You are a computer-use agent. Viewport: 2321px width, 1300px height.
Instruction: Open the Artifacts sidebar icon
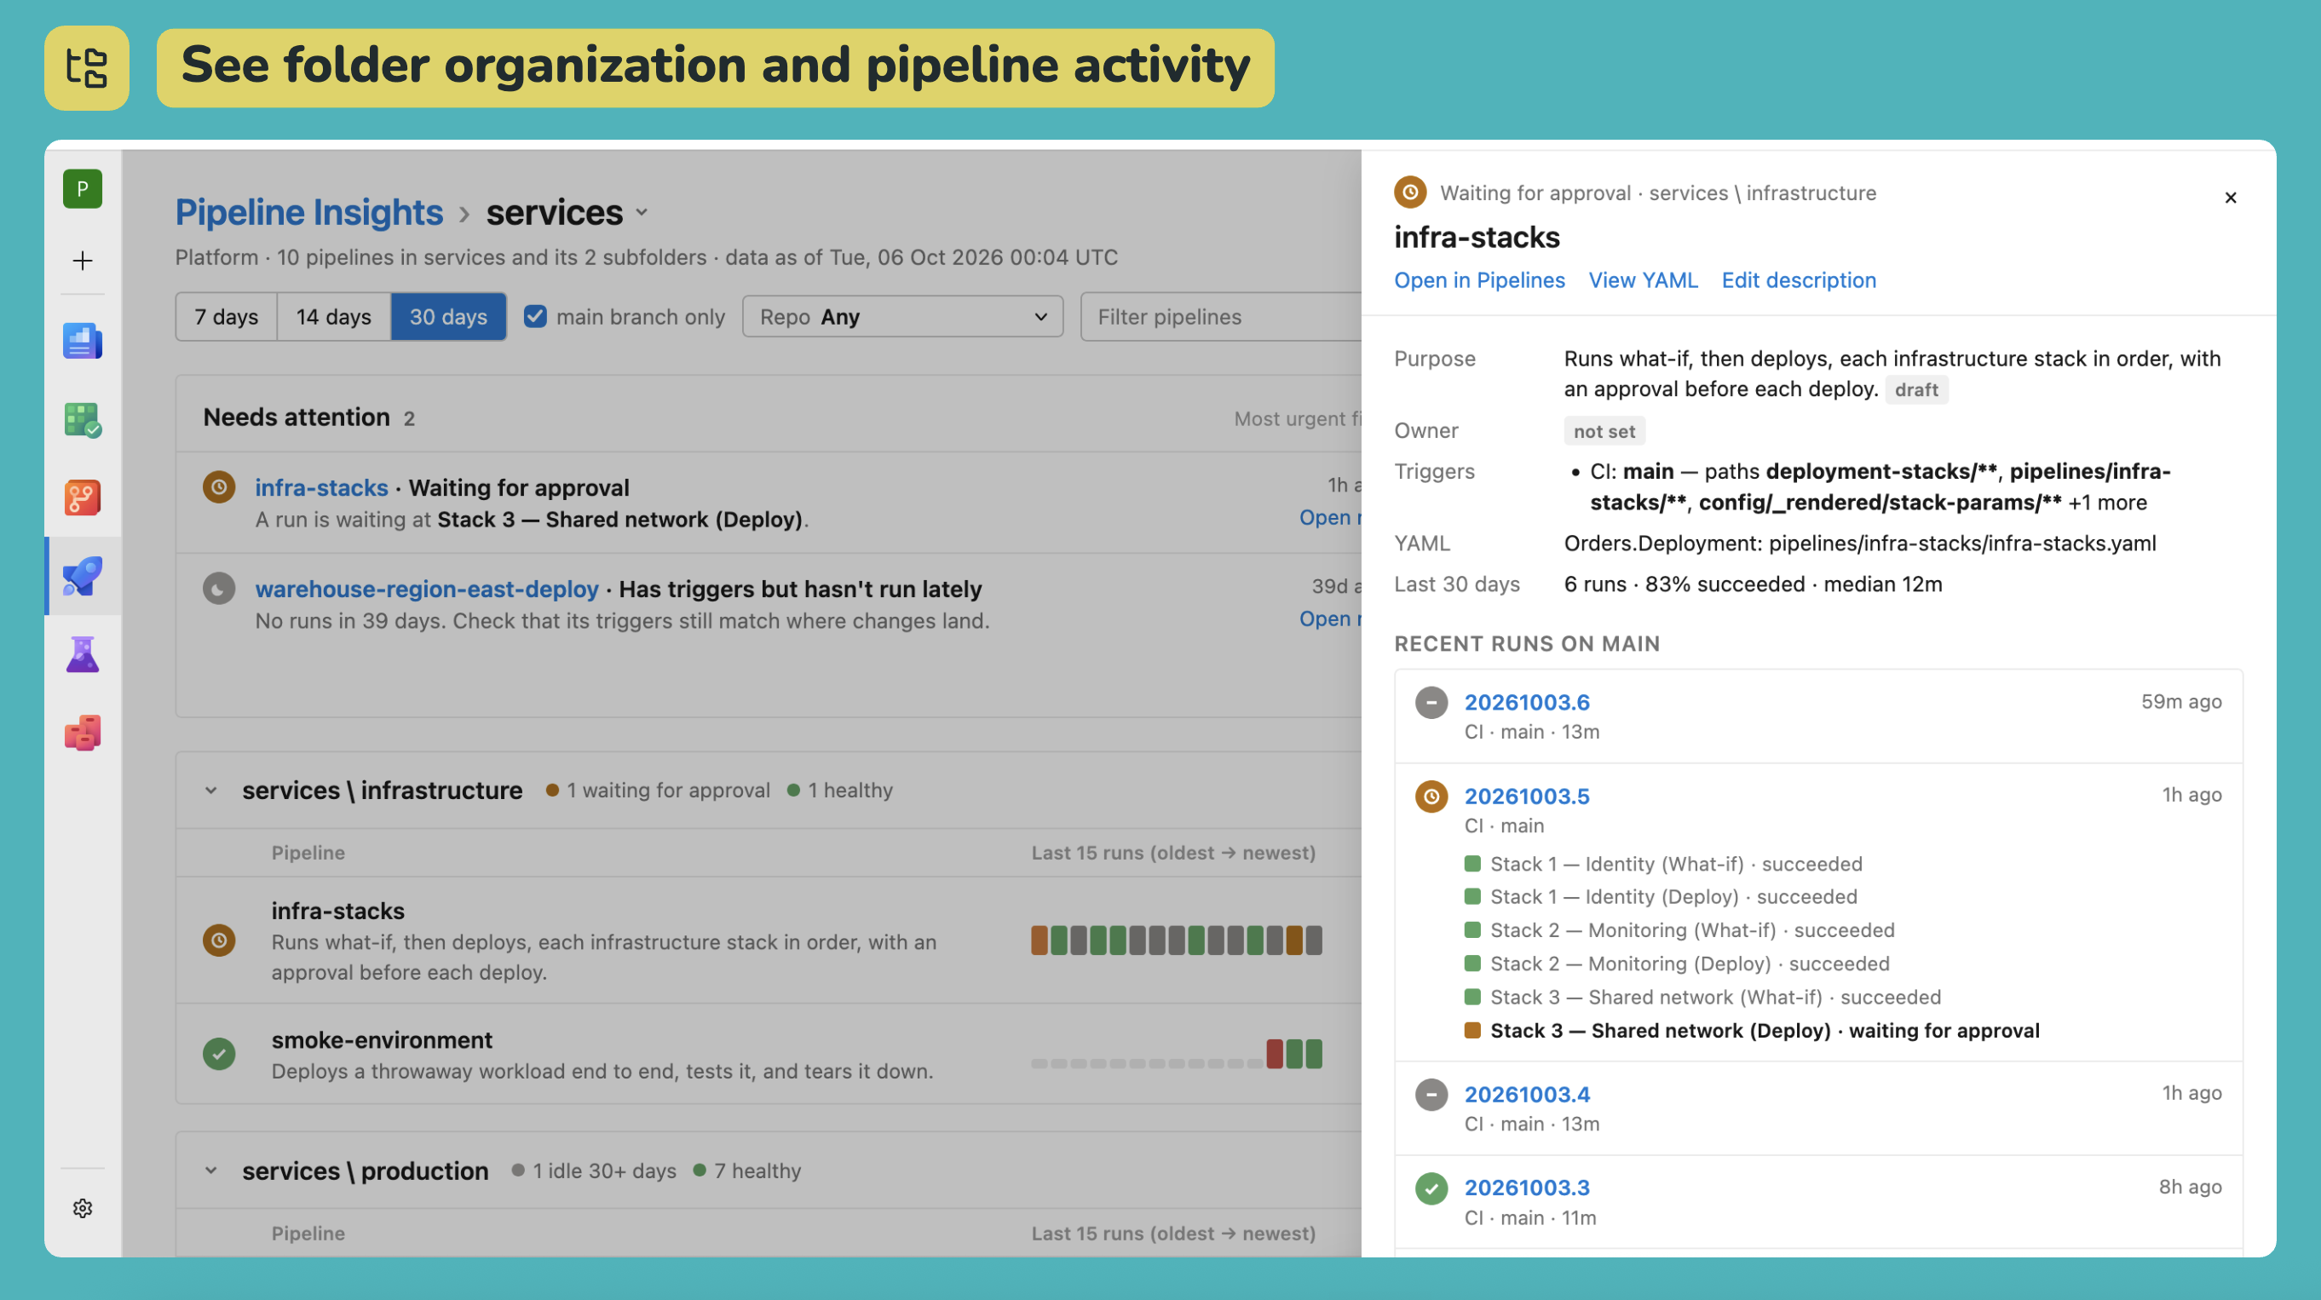point(82,733)
